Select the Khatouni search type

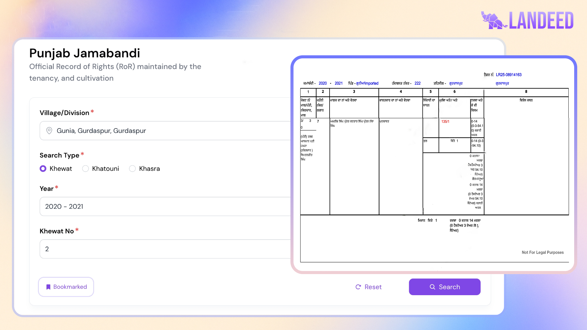point(86,168)
